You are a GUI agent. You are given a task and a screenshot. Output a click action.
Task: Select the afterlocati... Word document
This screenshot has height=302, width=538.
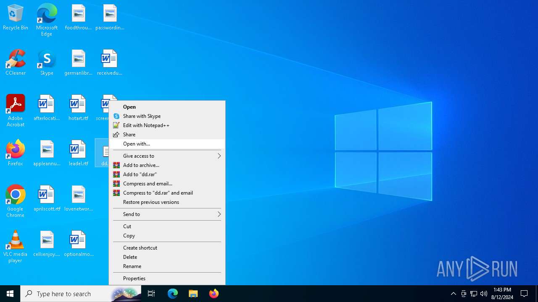tap(47, 108)
